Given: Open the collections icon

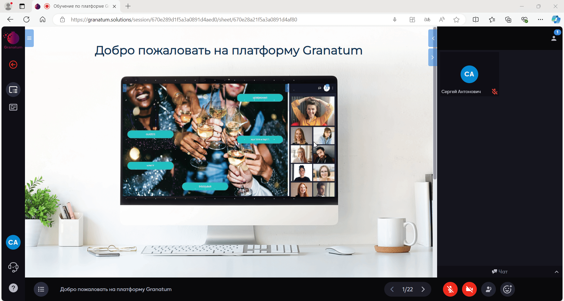Looking at the screenshot, I should [x=508, y=20].
